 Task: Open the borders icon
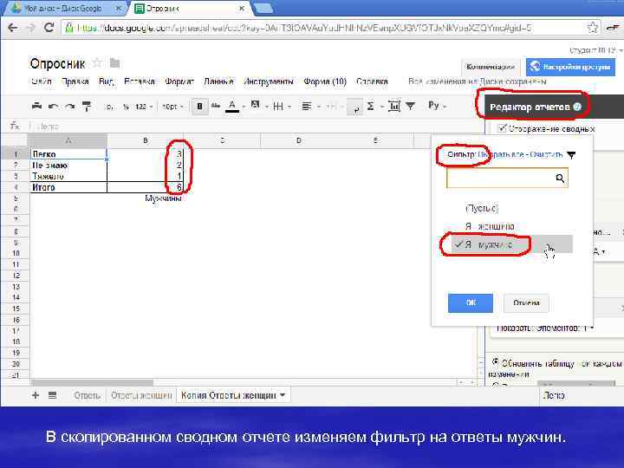278,107
